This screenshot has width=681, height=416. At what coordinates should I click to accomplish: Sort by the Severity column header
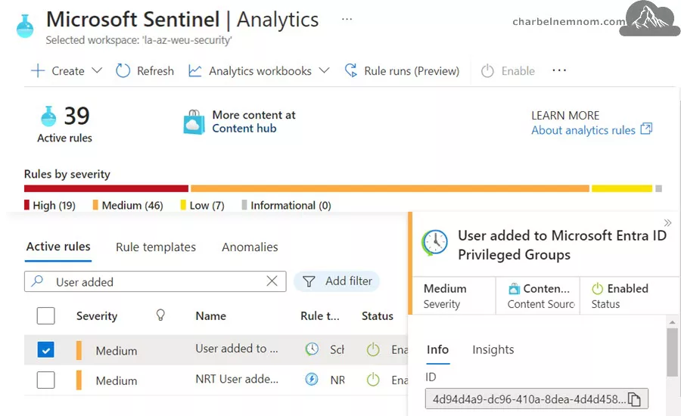(x=97, y=315)
